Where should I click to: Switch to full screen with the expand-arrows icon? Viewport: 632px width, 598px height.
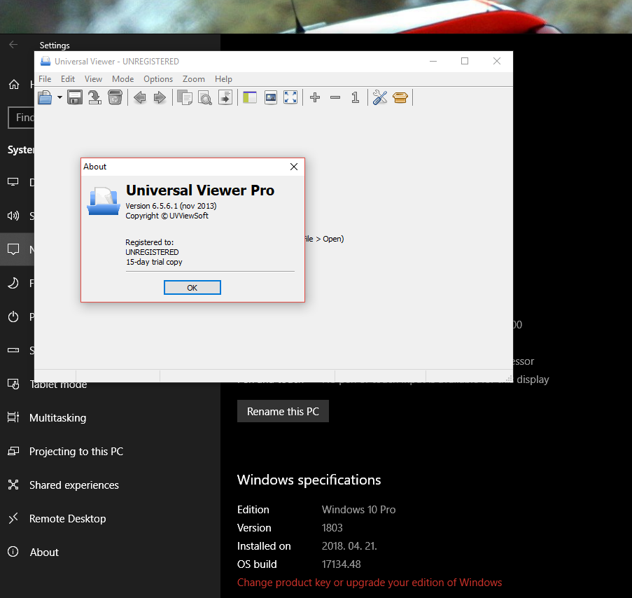pyautogui.click(x=290, y=97)
